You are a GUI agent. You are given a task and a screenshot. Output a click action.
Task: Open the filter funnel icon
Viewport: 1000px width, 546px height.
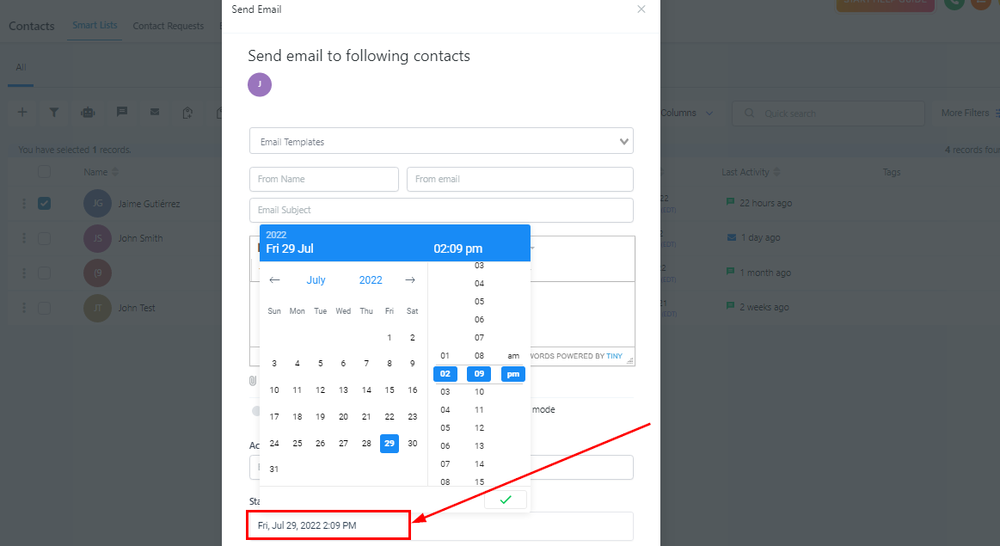(54, 113)
